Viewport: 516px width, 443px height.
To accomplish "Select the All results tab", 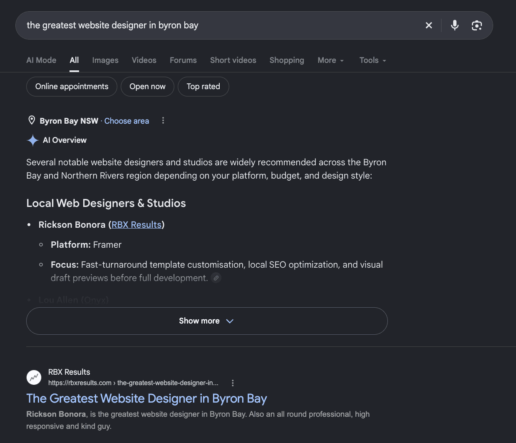I will pyautogui.click(x=74, y=60).
